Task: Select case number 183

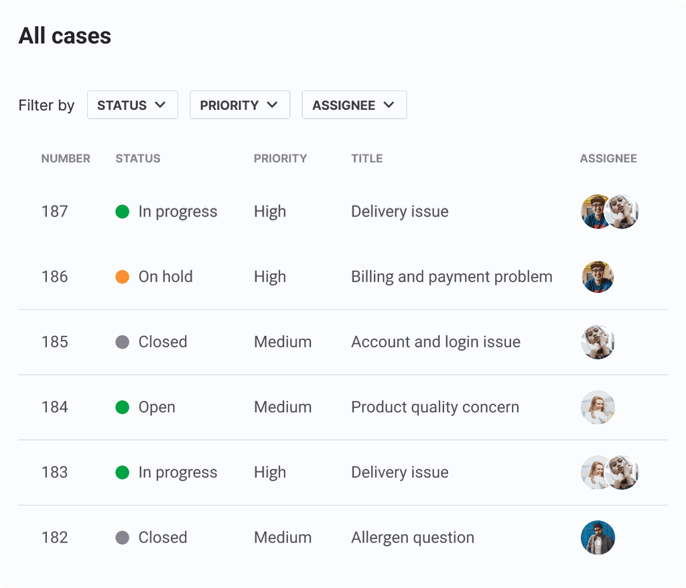Action: pos(54,472)
